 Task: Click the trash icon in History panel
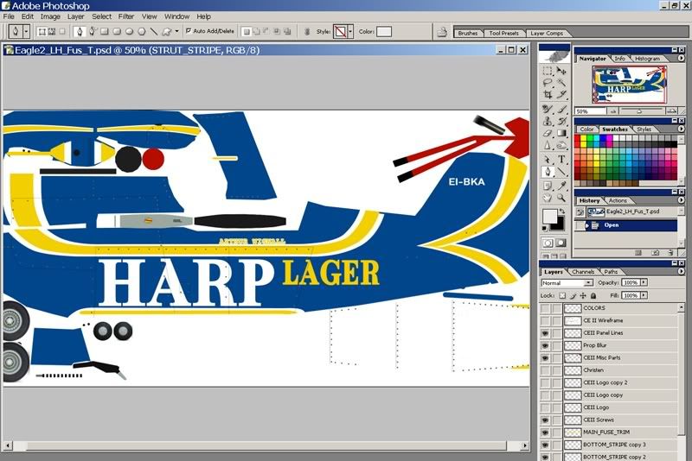click(670, 253)
